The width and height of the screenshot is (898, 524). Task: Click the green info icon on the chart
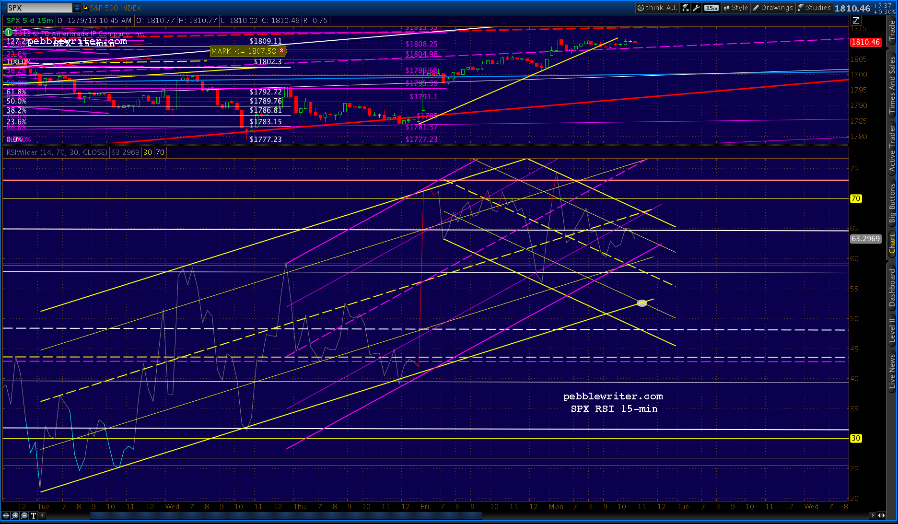point(8,33)
